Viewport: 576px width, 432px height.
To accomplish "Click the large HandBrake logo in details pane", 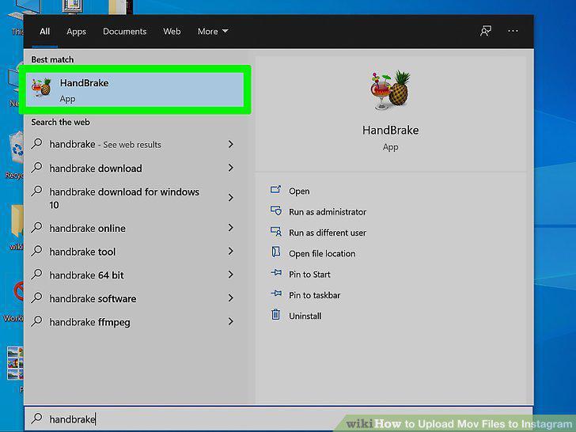I will pos(390,90).
